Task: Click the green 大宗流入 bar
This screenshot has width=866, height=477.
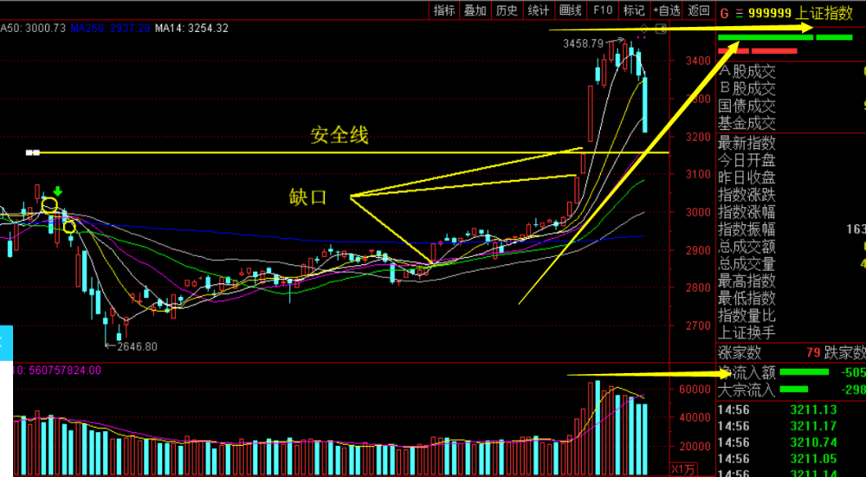Action: (x=793, y=390)
